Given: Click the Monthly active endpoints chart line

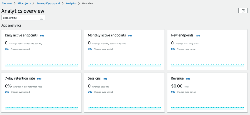Looking at the screenshot, I should click(124, 65).
